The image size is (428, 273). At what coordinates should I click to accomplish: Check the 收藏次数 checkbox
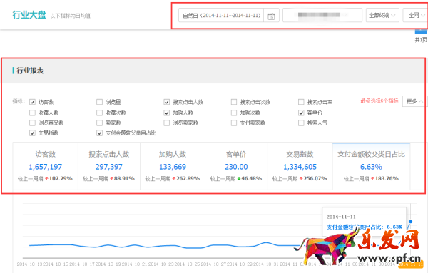[x=99, y=113]
